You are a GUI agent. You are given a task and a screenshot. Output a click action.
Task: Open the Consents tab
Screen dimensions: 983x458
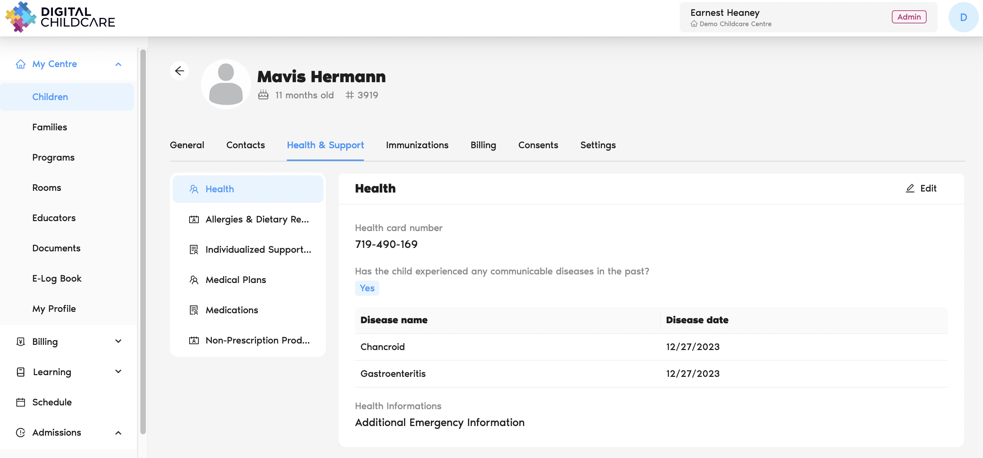[538, 145]
